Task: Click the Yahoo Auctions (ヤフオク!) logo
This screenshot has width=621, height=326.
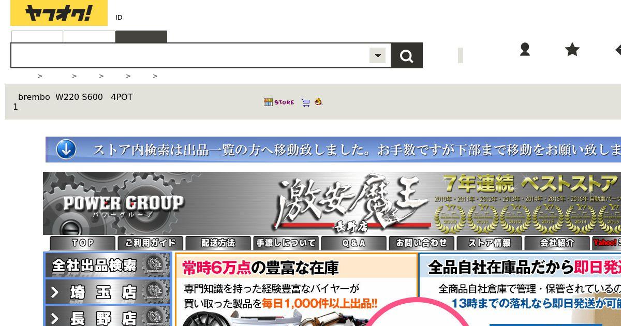Action: click(x=59, y=13)
